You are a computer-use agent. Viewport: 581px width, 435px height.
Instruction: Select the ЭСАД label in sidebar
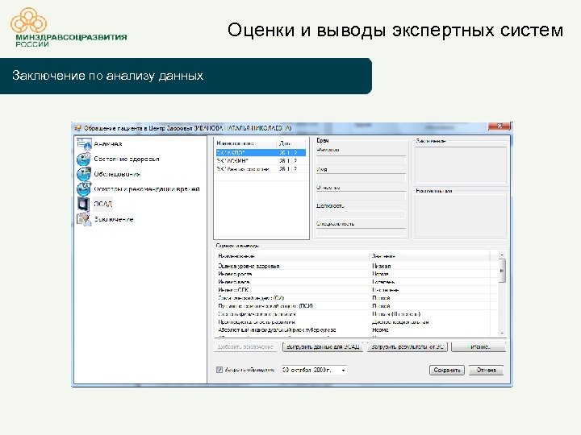(x=103, y=204)
